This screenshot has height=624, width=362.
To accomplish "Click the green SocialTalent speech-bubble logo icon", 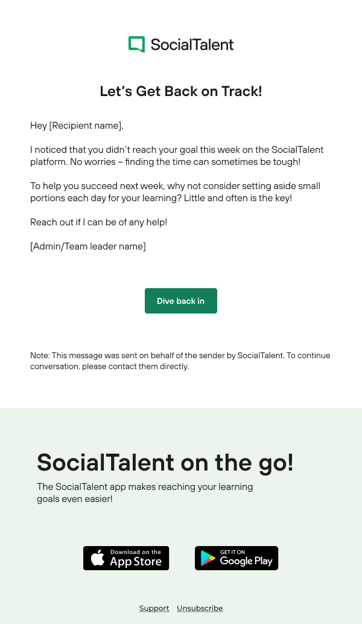I will tap(136, 44).
